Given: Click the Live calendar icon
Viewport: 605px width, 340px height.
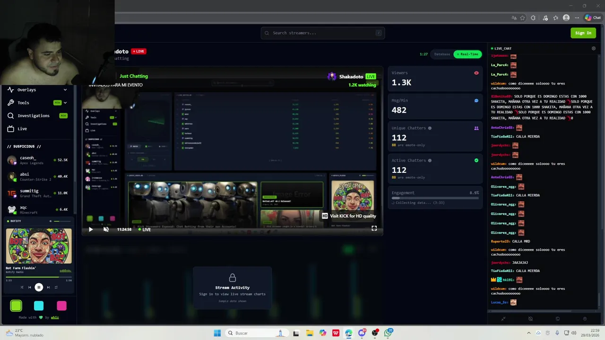Looking at the screenshot, I should pos(10,128).
